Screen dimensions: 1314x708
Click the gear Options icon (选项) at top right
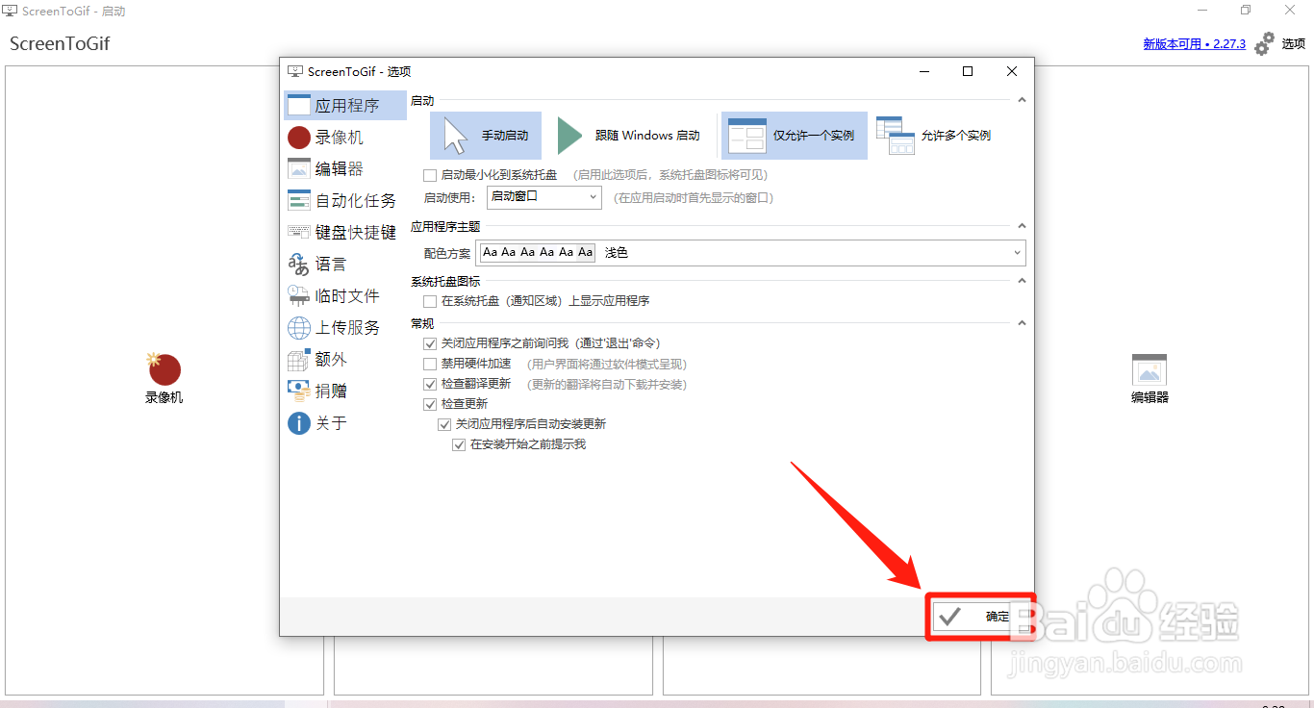pyautogui.click(x=1265, y=43)
